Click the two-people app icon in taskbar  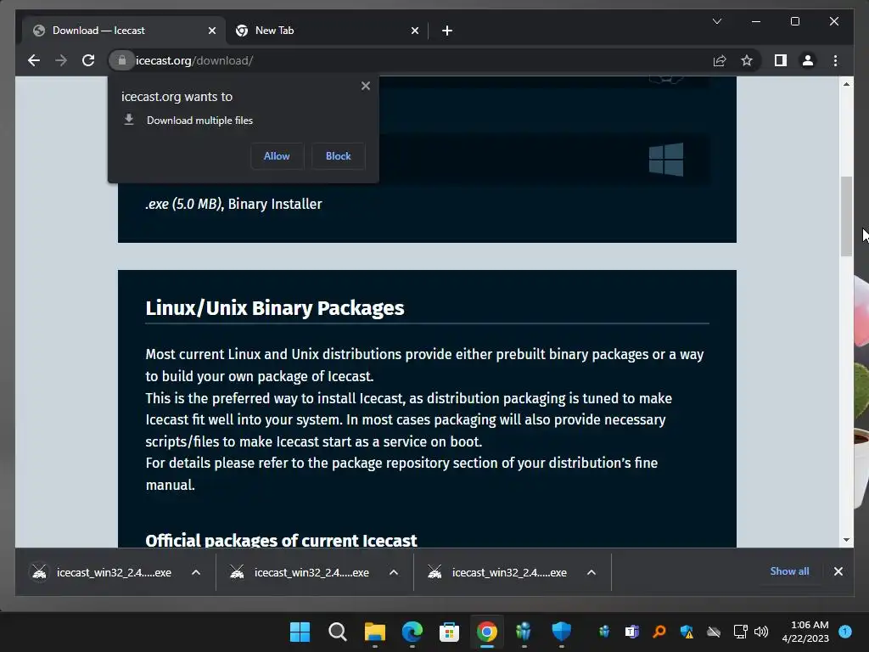coord(524,632)
